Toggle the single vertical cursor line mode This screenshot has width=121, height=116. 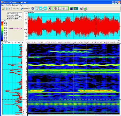coord(57,9)
